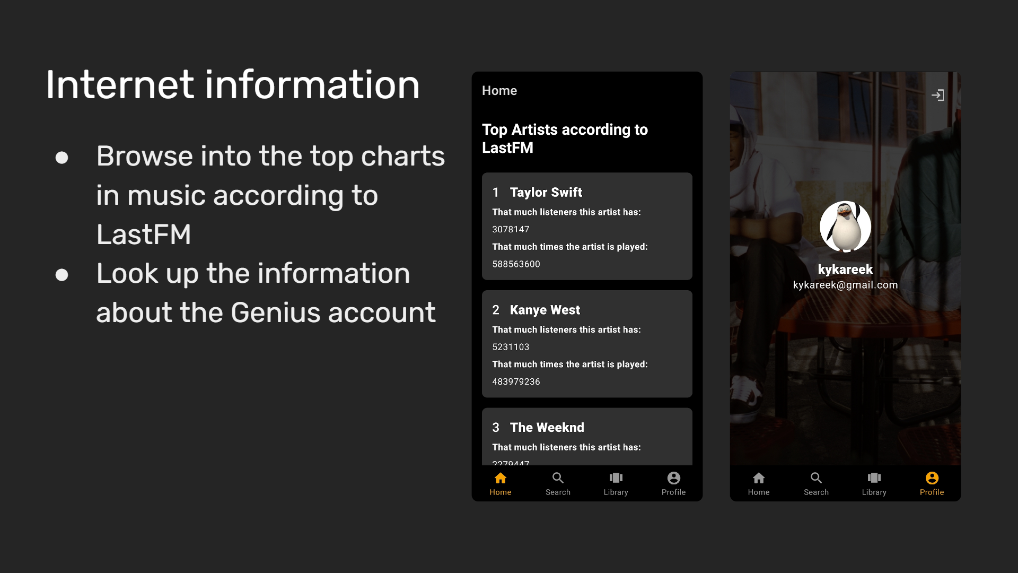Switch to the Profile tab label
The width and height of the screenshot is (1018, 573).
(932, 492)
